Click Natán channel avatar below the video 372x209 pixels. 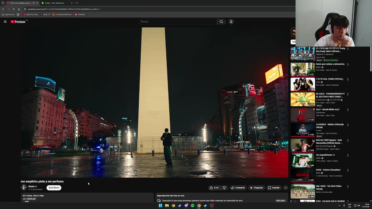[24, 188]
